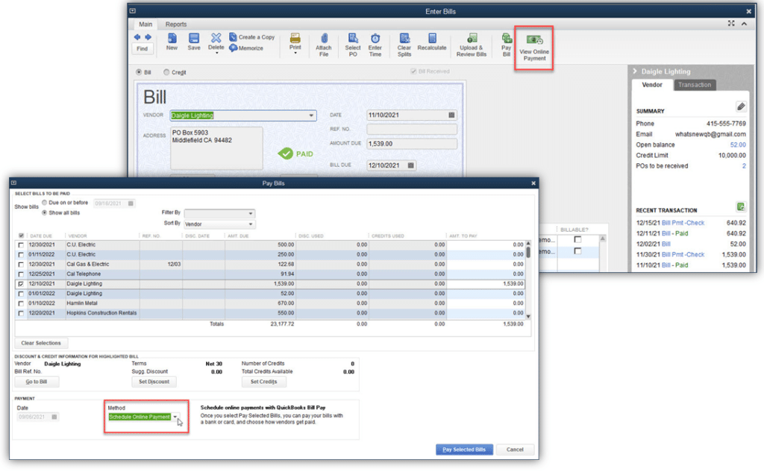Switch to the Reports tab
Viewport: 764px width, 471px height.
coord(175,23)
